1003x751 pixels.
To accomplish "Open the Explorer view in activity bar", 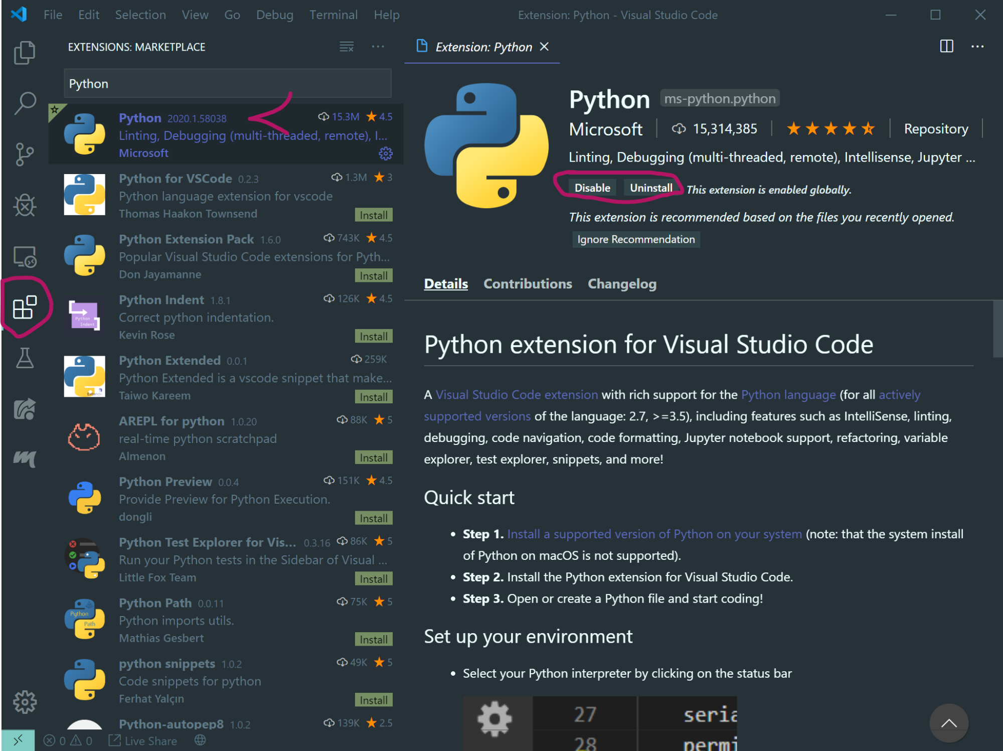I will click(24, 52).
